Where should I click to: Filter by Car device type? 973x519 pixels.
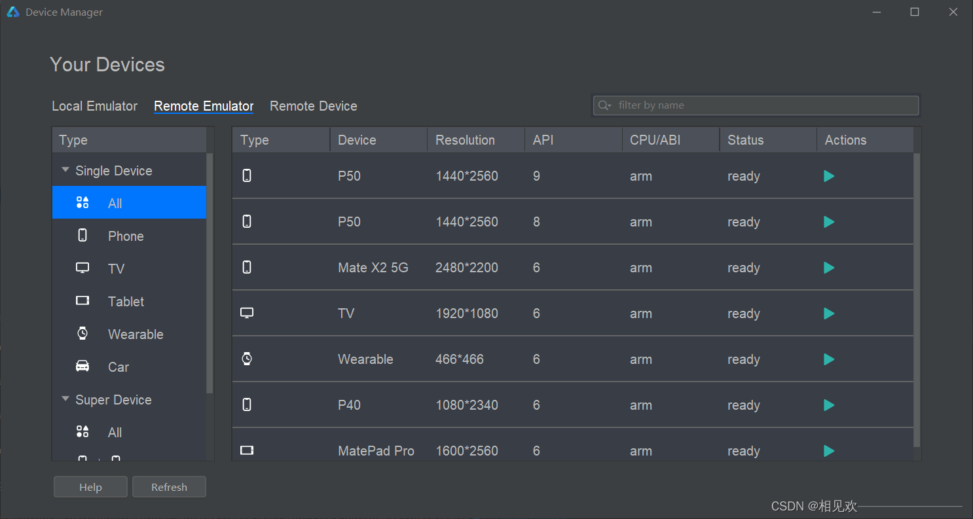pos(129,366)
